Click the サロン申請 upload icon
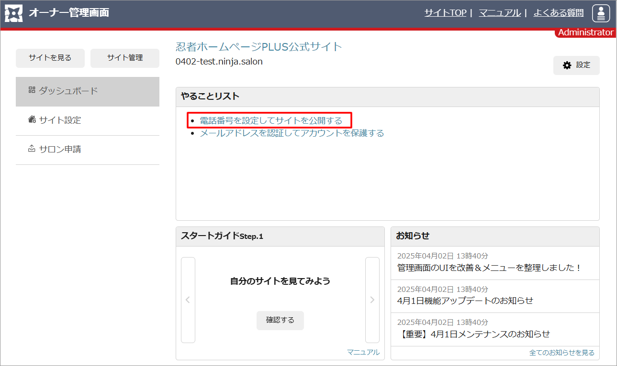Screen dimensions: 617x366 point(32,149)
